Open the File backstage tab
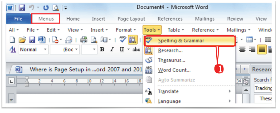 18,19
